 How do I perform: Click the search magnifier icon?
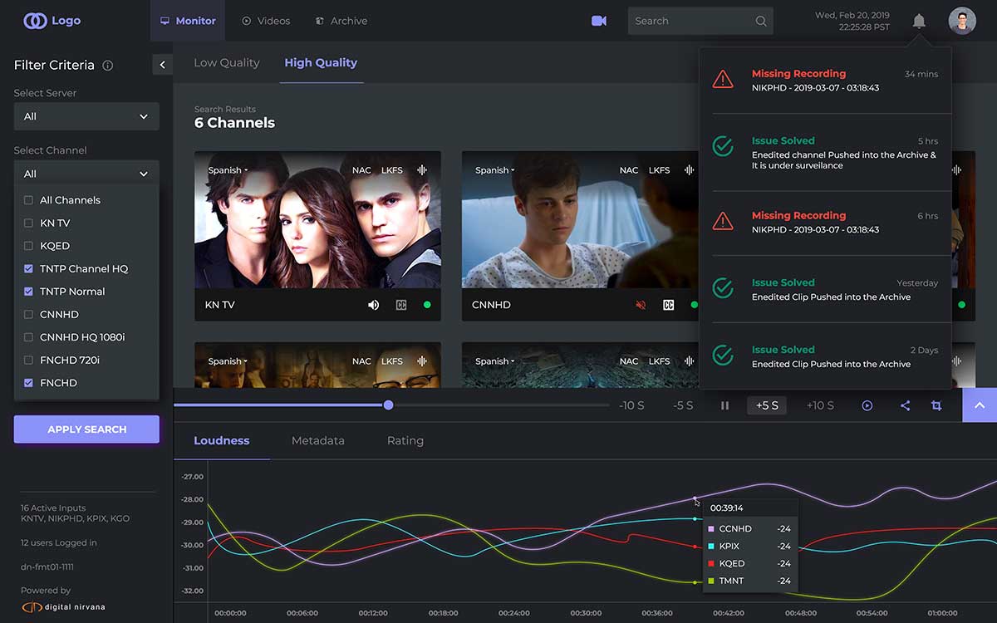click(761, 21)
